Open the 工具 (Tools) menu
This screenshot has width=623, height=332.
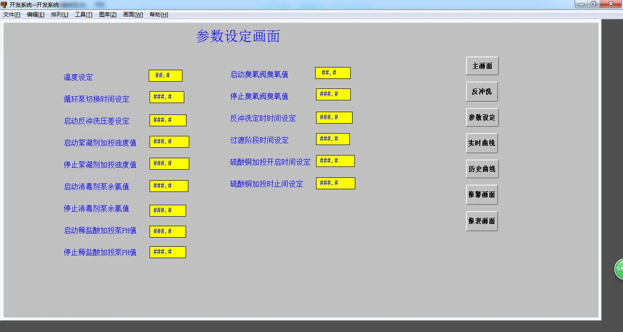coord(83,14)
